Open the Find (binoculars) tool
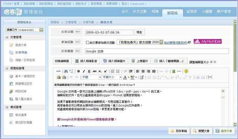The image size is (238, 139). point(66,71)
